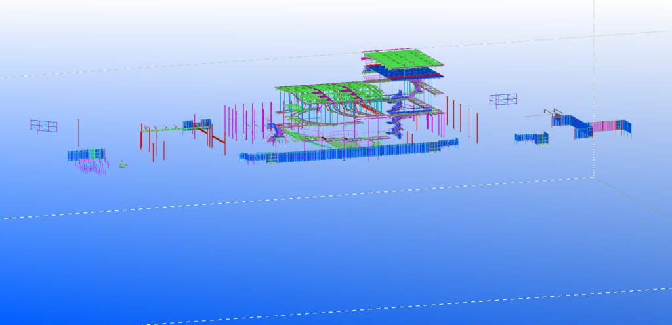This screenshot has height=325, width=672.
Task: Select the braced frame panel at far left
Action: pos(43,125)
